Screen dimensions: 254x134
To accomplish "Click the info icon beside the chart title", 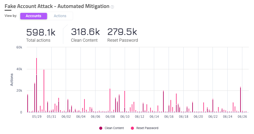I will coord(112,7).
